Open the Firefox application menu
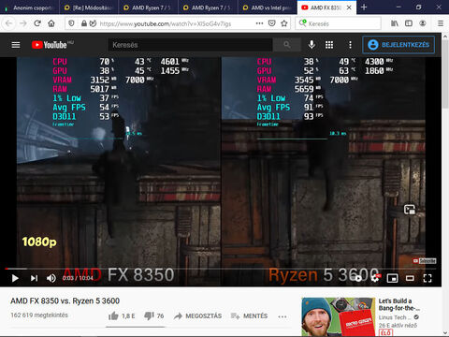Image resolution: width=449 pixels, height=337 pixels. [x=441, y=23]
